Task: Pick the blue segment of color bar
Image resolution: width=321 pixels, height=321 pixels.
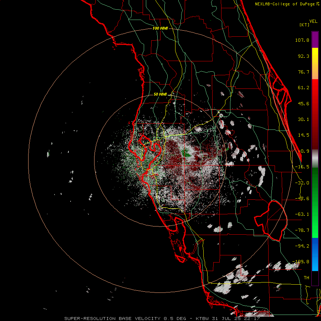Action: [x=315, y=254]
